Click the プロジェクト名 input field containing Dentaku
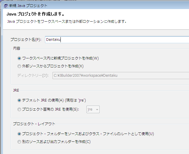Viewport: 189px width, 154px height. tap(117, 40)
